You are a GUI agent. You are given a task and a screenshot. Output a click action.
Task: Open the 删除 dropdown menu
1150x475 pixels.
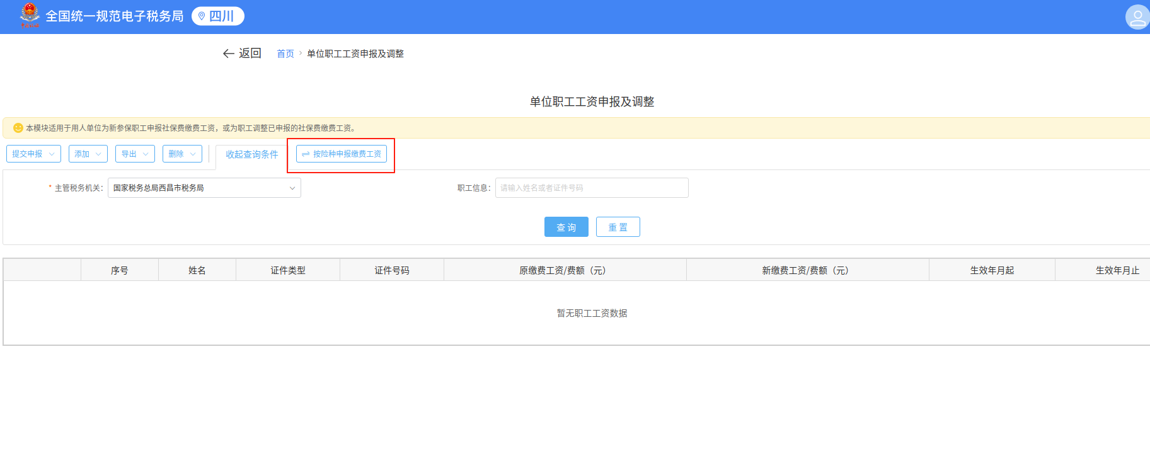182,154
